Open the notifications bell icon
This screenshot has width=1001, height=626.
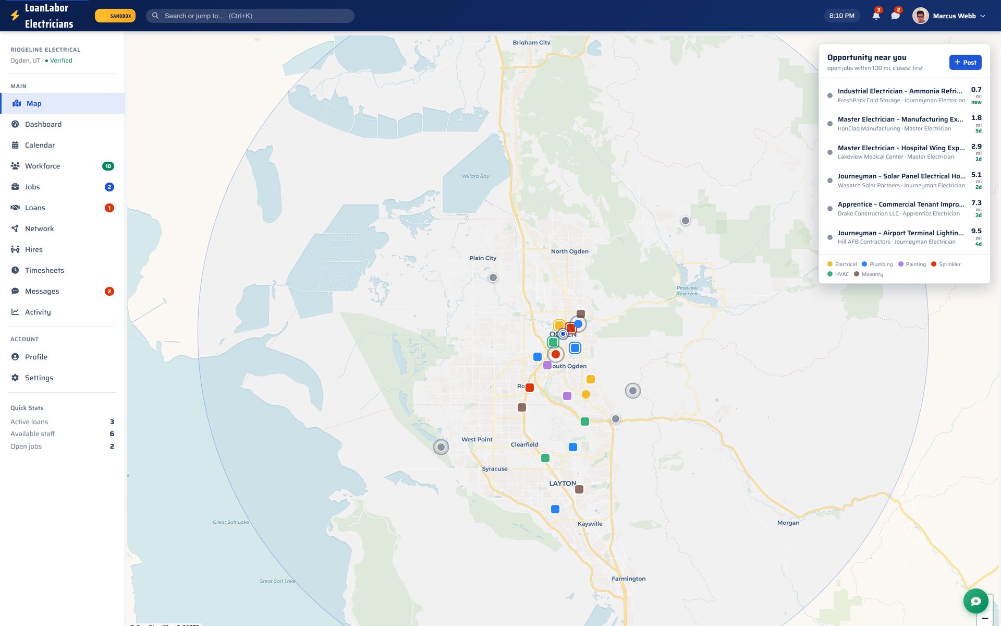(x=876, y=16)
